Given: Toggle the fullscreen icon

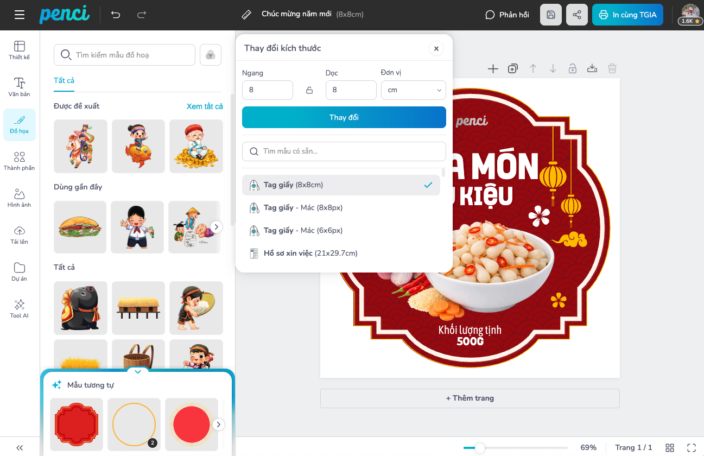Looking at the screenshot, I should (x=692, y=447).
